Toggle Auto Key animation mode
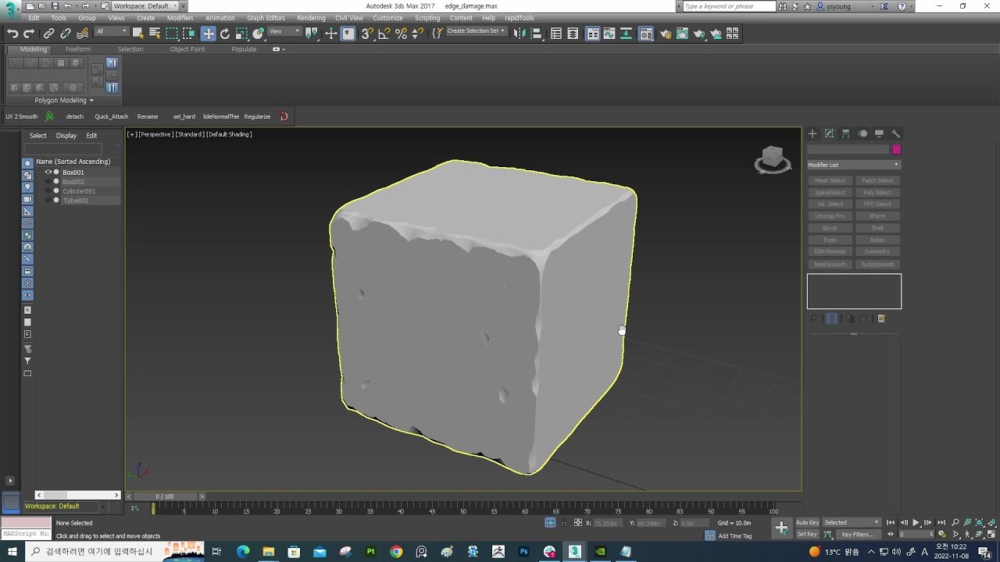 pyautogui.click(x=808, y=522)
